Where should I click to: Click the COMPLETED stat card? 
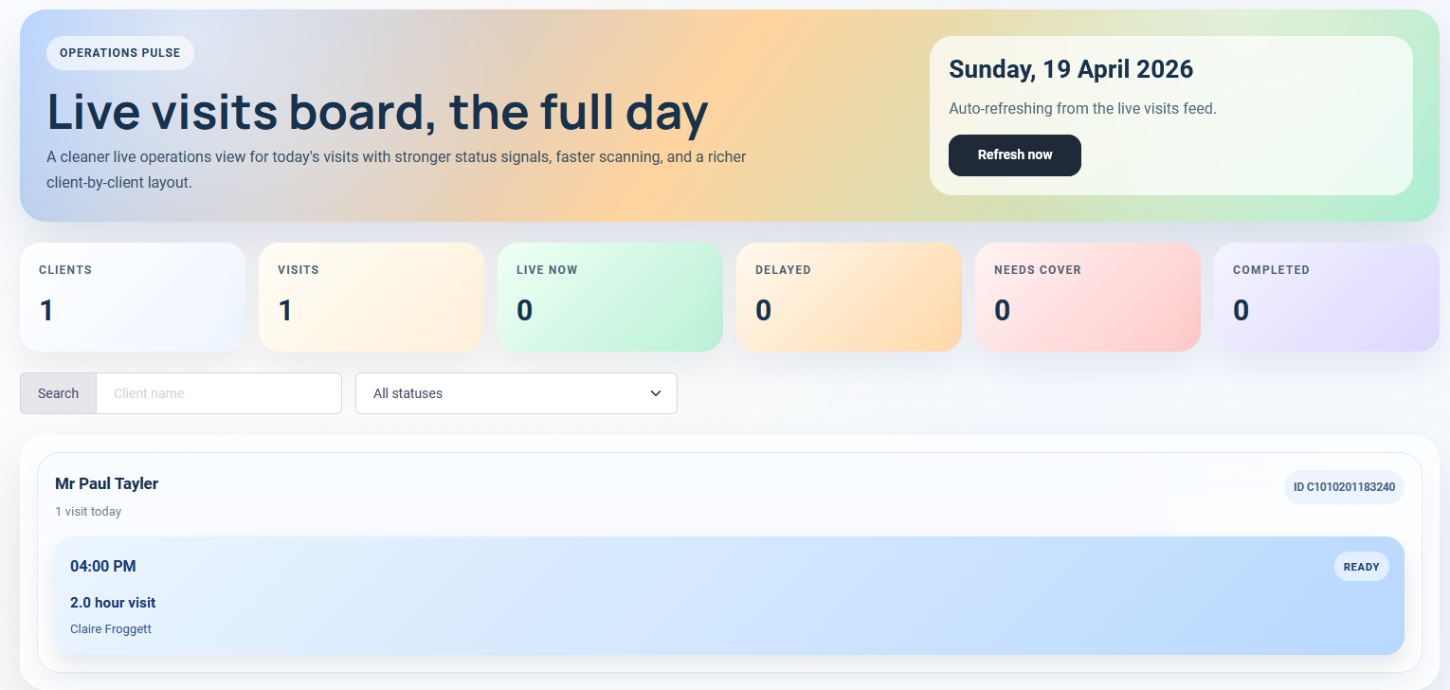[x=1326, y=297]
